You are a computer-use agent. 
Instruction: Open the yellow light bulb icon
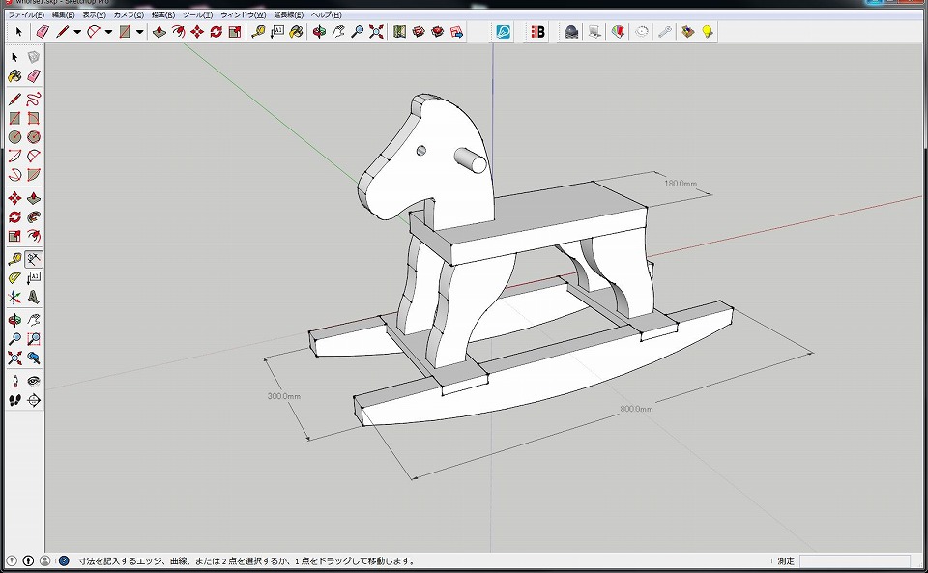(708, 32)
